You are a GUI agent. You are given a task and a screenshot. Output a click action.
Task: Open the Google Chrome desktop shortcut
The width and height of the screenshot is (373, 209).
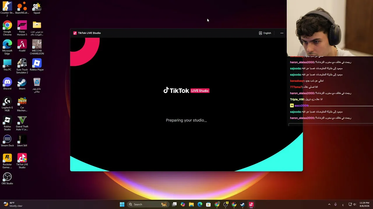click(7, 28)
